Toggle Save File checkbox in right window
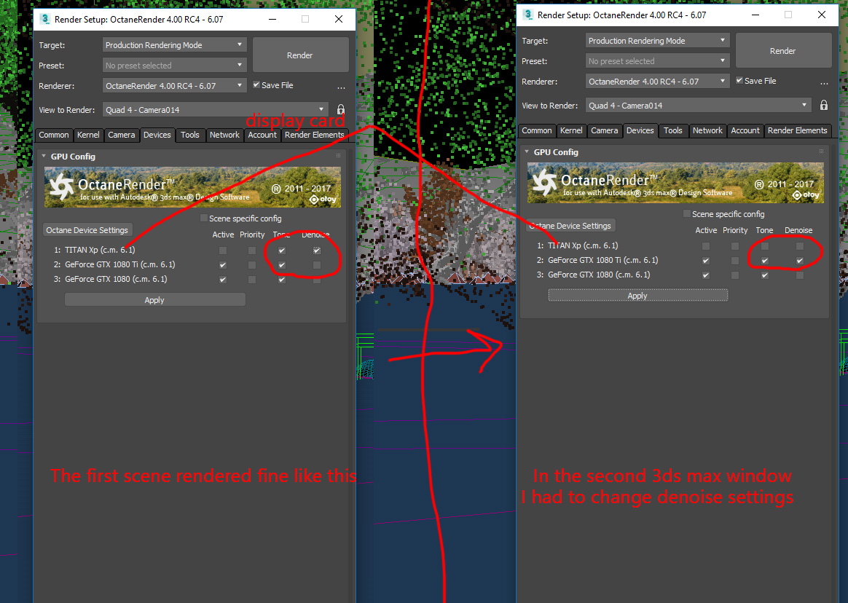 pyautogui.click(x=739, y=81)
